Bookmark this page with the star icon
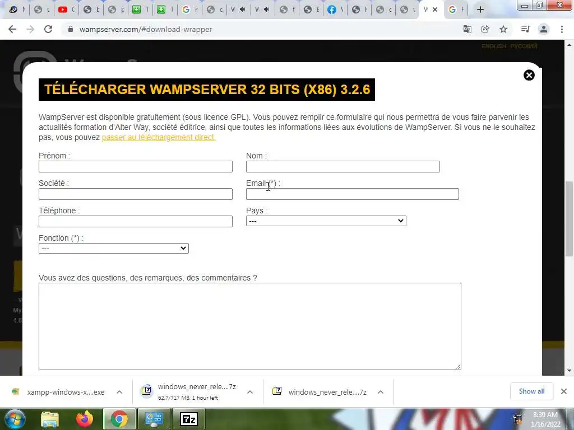The image size is (574, 430). [x=503, y=29]
